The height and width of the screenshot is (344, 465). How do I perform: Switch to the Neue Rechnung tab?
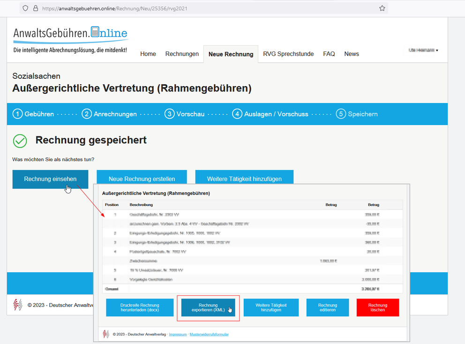(231, 53)
